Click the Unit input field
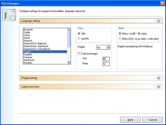 106,59
